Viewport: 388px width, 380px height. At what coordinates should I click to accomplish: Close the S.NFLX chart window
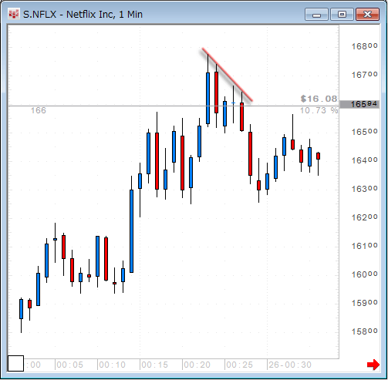click(368, 15)
